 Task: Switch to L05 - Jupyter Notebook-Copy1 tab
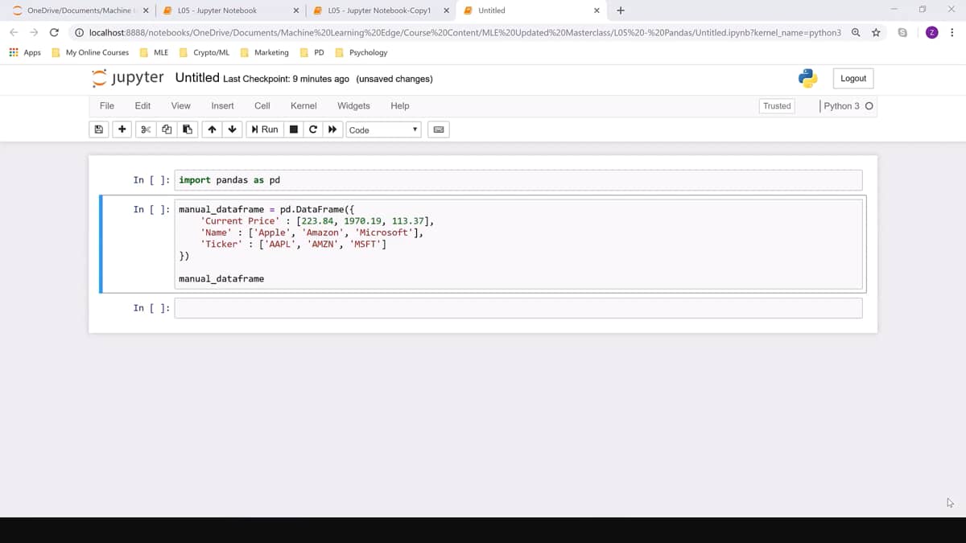pyautogui.click(x=380, y=10)
